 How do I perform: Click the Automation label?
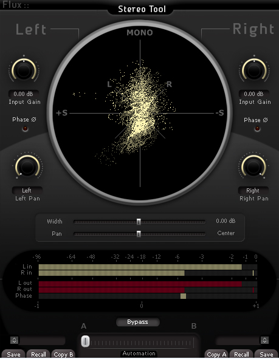[139, 354]
